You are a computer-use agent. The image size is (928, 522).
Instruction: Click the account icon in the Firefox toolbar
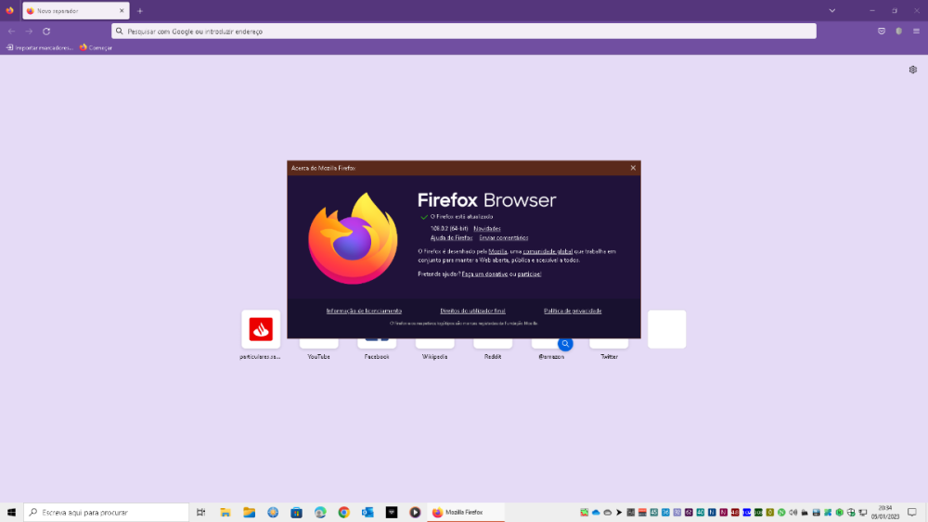click(898, 32)
